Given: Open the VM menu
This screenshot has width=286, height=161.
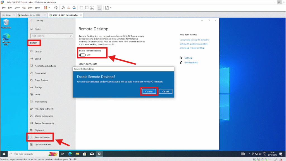Looking at the screenshot, I should 24,8.
